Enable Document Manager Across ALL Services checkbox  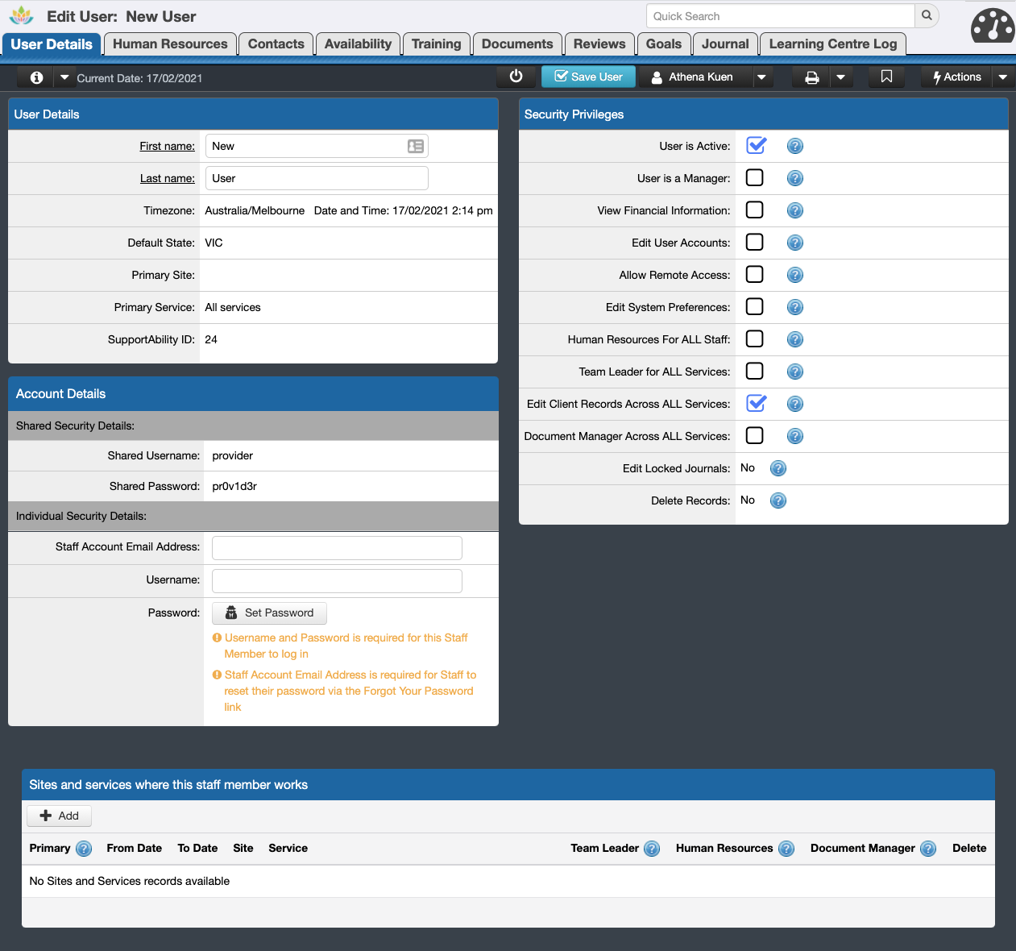(x=755, y=435)
